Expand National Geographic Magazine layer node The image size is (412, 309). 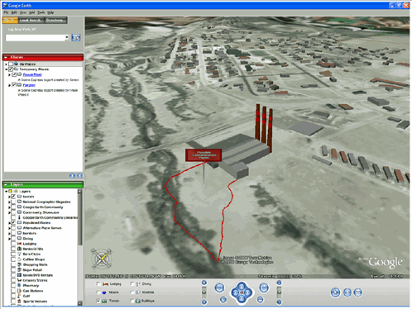point(9,202)
